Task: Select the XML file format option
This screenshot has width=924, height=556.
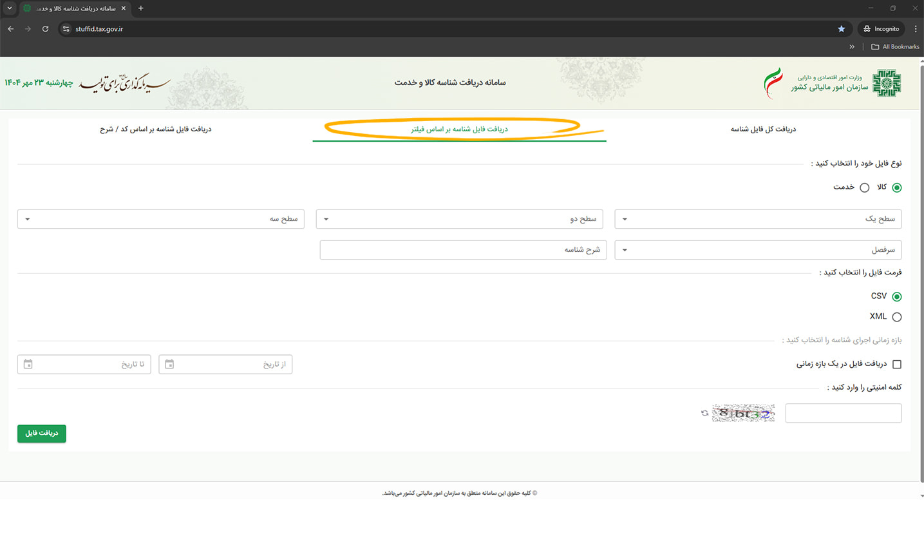Action: [x=897, y=317]
